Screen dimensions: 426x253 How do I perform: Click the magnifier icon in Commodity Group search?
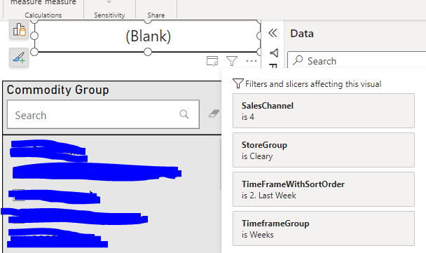pos(184,114)
